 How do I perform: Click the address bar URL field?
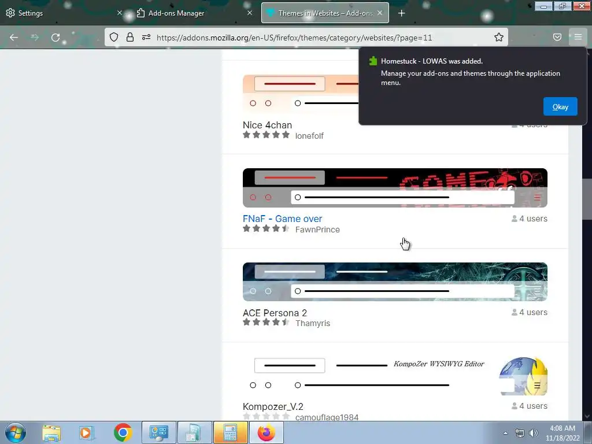click(x=294, y=38)
